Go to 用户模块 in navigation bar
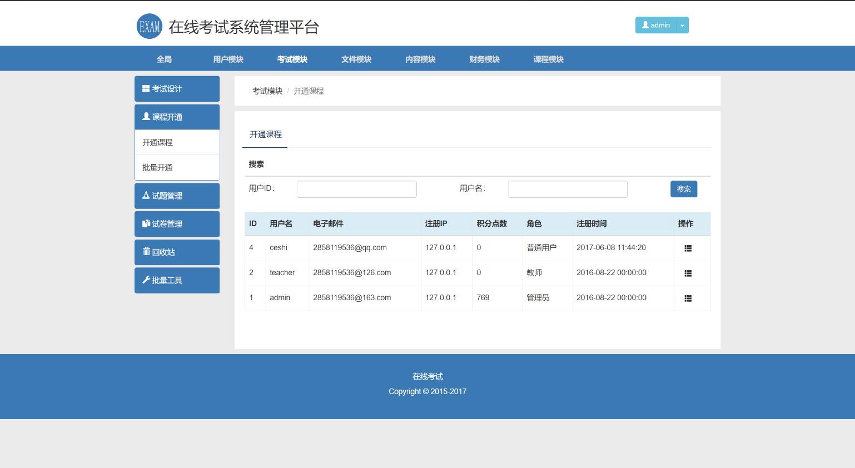 tap(228, 59)
